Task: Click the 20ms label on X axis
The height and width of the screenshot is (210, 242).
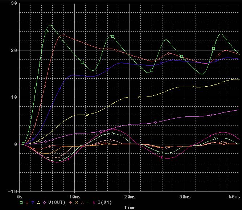Action: (x=130, y=197)
